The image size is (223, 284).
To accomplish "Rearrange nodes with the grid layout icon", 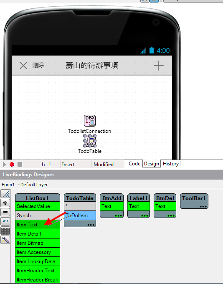I will (5, 231).
